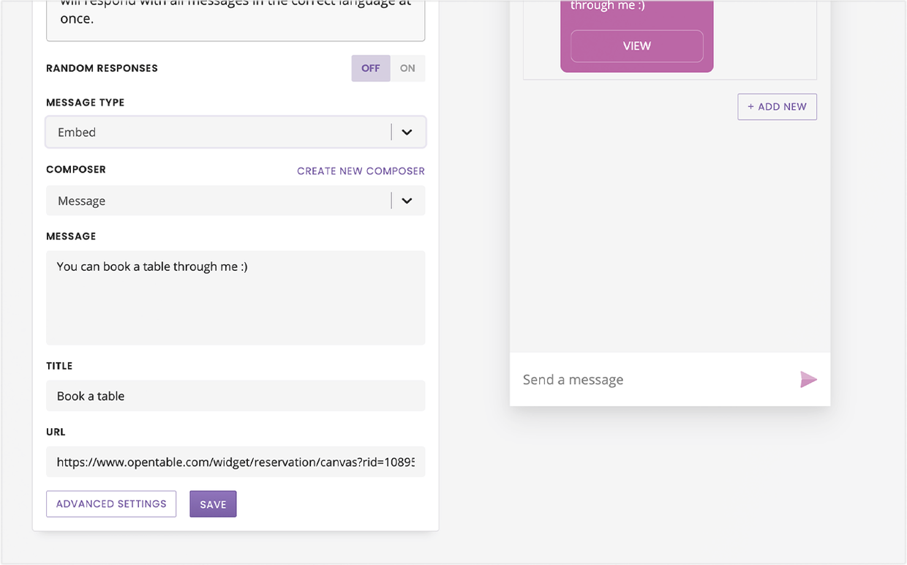907x565 pixels.
Task: Add a new response with ADD NEW
Action: (x=777, y=106)
